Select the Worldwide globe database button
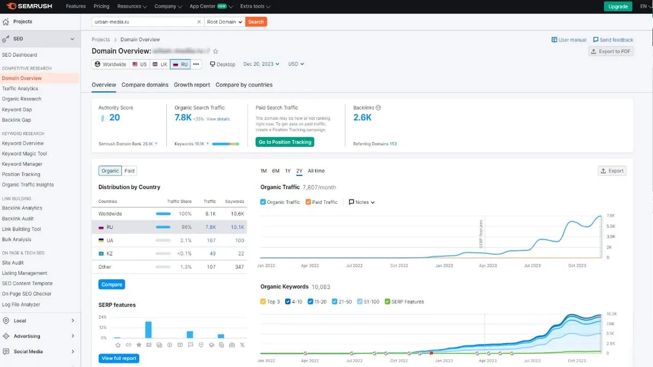The height and width of the screenshot is (367, 653). click(x=110, y=64)
